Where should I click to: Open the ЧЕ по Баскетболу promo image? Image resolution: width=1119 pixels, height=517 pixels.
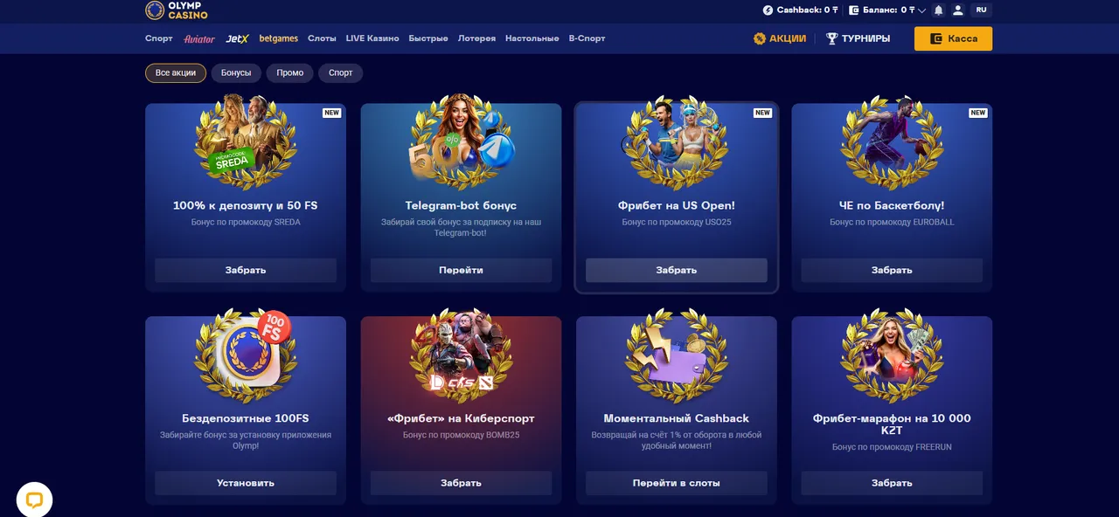892,142
